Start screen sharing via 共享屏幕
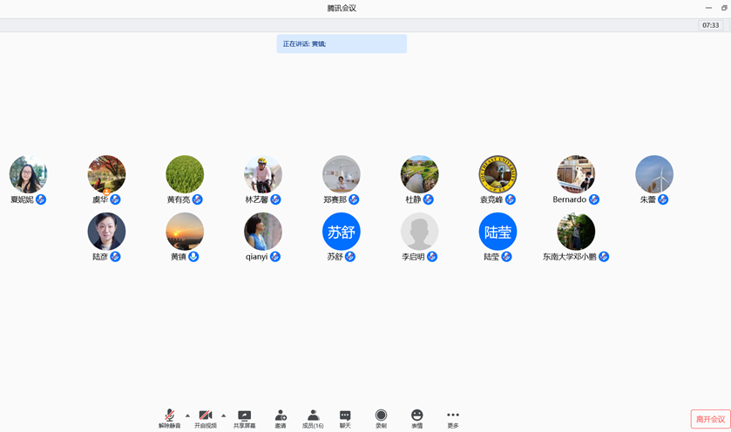This screenshot has height=432, width=731. (x=244, y=418)
